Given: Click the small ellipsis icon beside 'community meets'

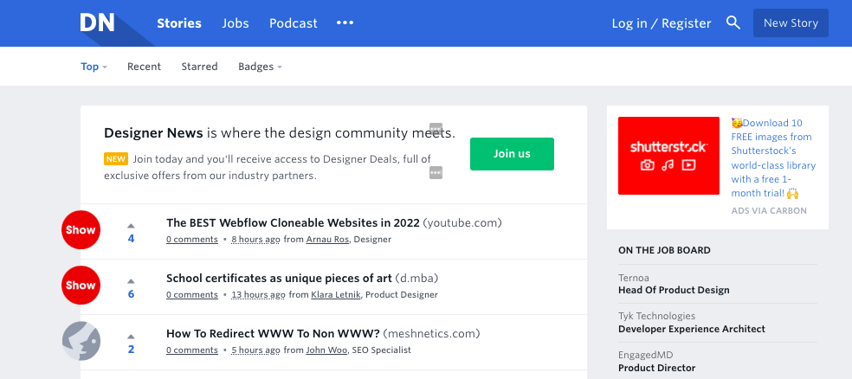Looking at the screenshot, I should 436,129.
